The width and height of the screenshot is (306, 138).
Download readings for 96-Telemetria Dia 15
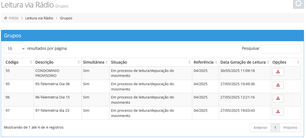[x=278, y=98]
